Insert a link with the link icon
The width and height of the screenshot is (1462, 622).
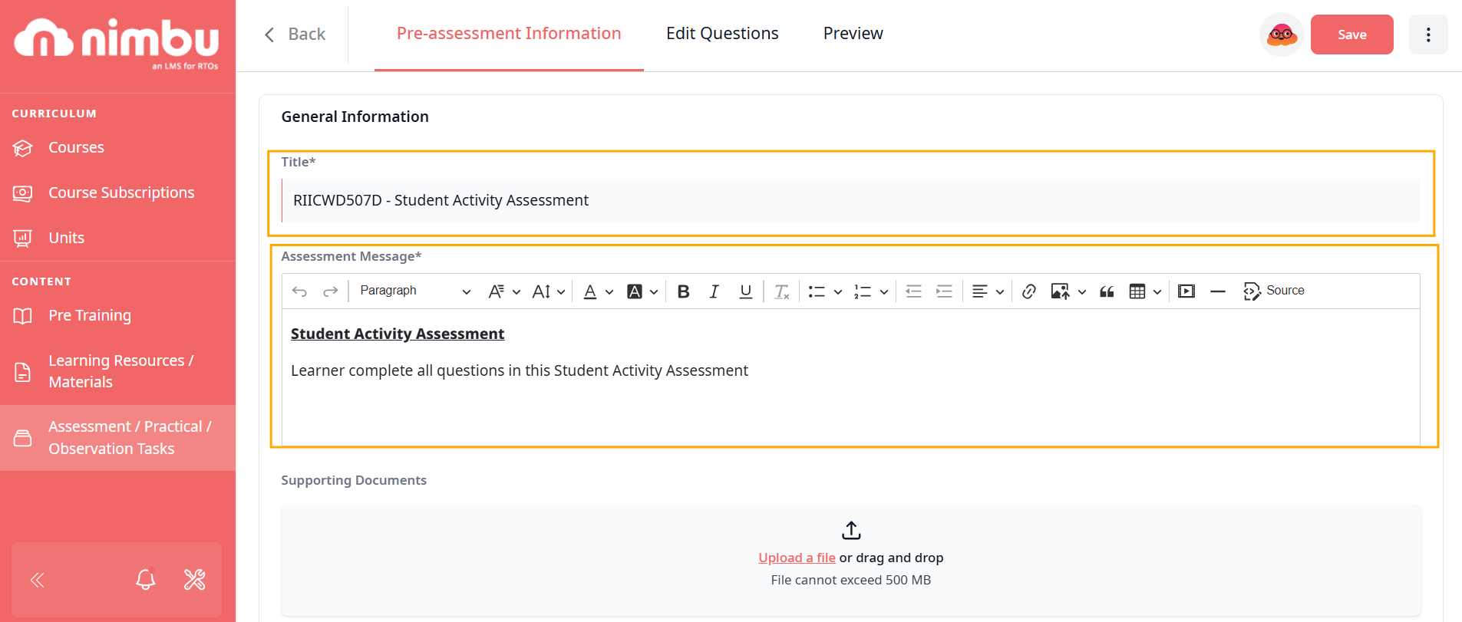click(1029, 291)
